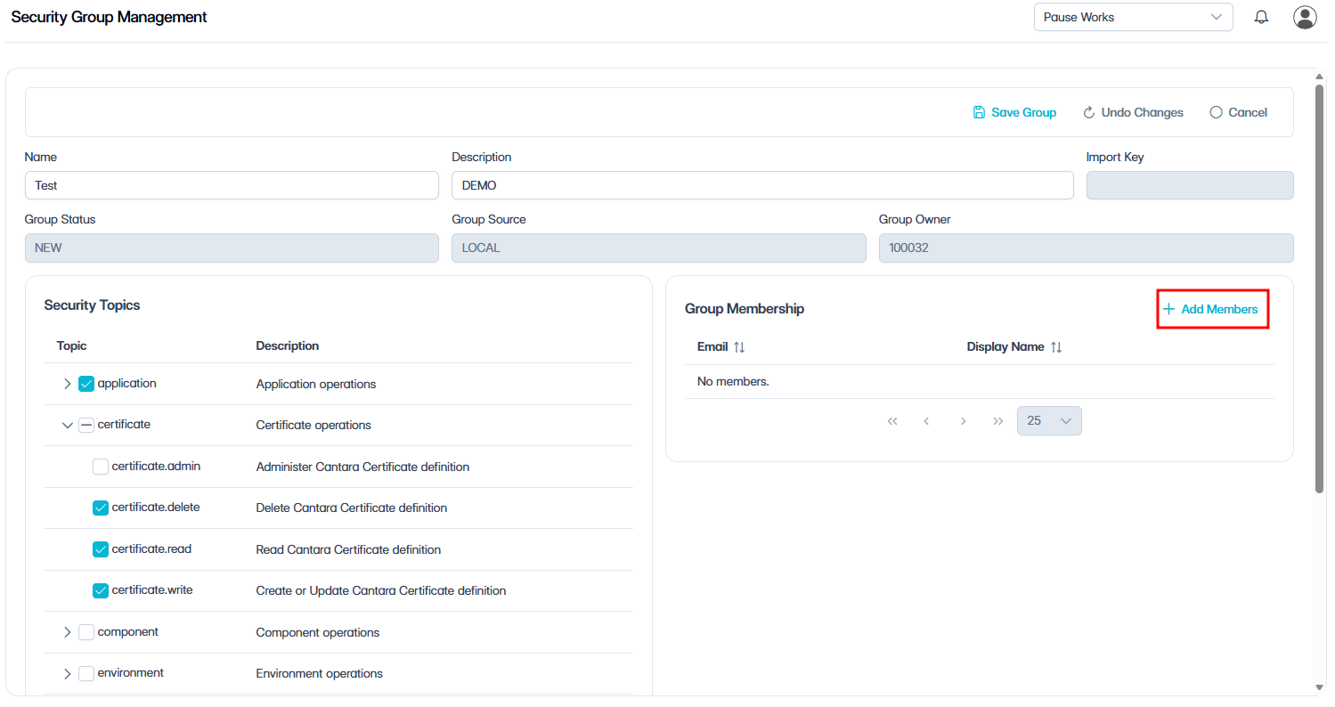The width and height of the screenshot is (1335, 707).
Task: Open the user profile avatar menu
Action: click(x=1305, y=17)
